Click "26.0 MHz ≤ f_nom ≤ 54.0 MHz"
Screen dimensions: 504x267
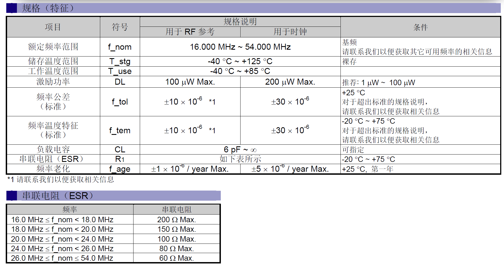point(62,258)
